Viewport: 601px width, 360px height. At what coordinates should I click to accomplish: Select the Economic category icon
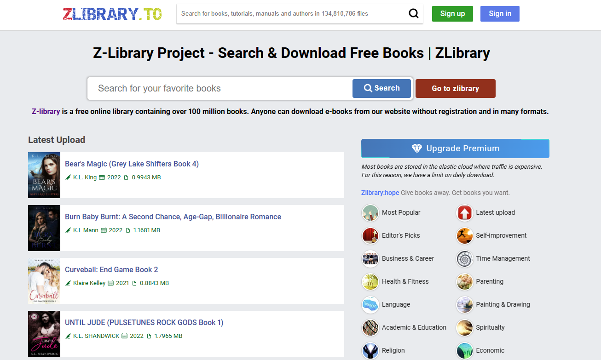click(x=465, y=350)
